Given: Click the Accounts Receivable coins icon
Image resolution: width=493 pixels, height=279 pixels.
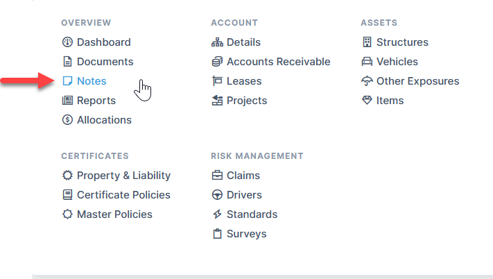Looking at the screenshot, I should pos(217,62).
